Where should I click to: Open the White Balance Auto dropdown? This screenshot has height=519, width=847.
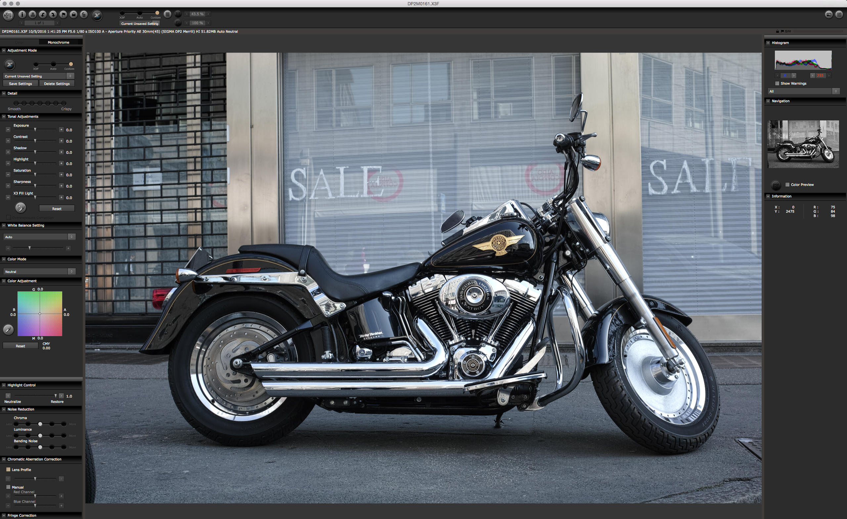39,237
